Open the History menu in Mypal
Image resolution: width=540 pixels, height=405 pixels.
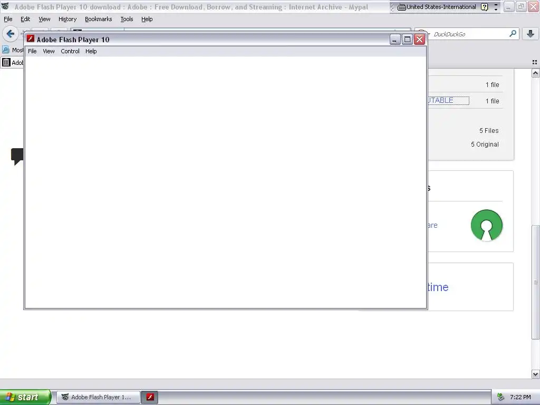coord(67,20)
